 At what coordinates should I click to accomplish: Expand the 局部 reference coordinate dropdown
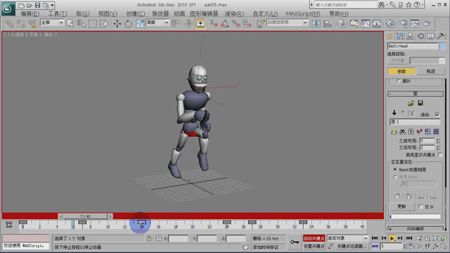pyautogui.click(x=157, y=22)
